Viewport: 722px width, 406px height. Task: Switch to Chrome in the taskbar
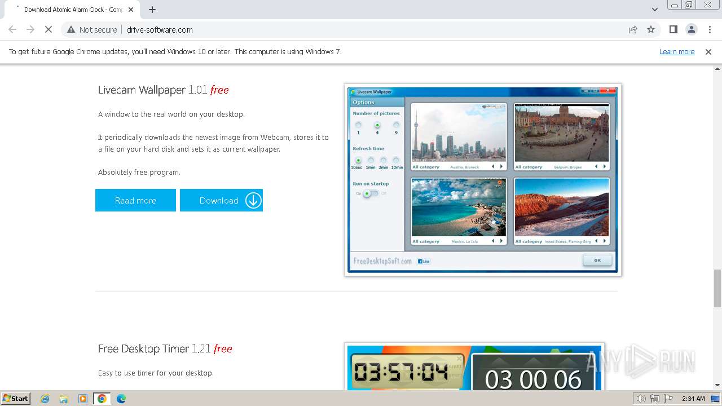pyautogui.click(x=102, y=399)
